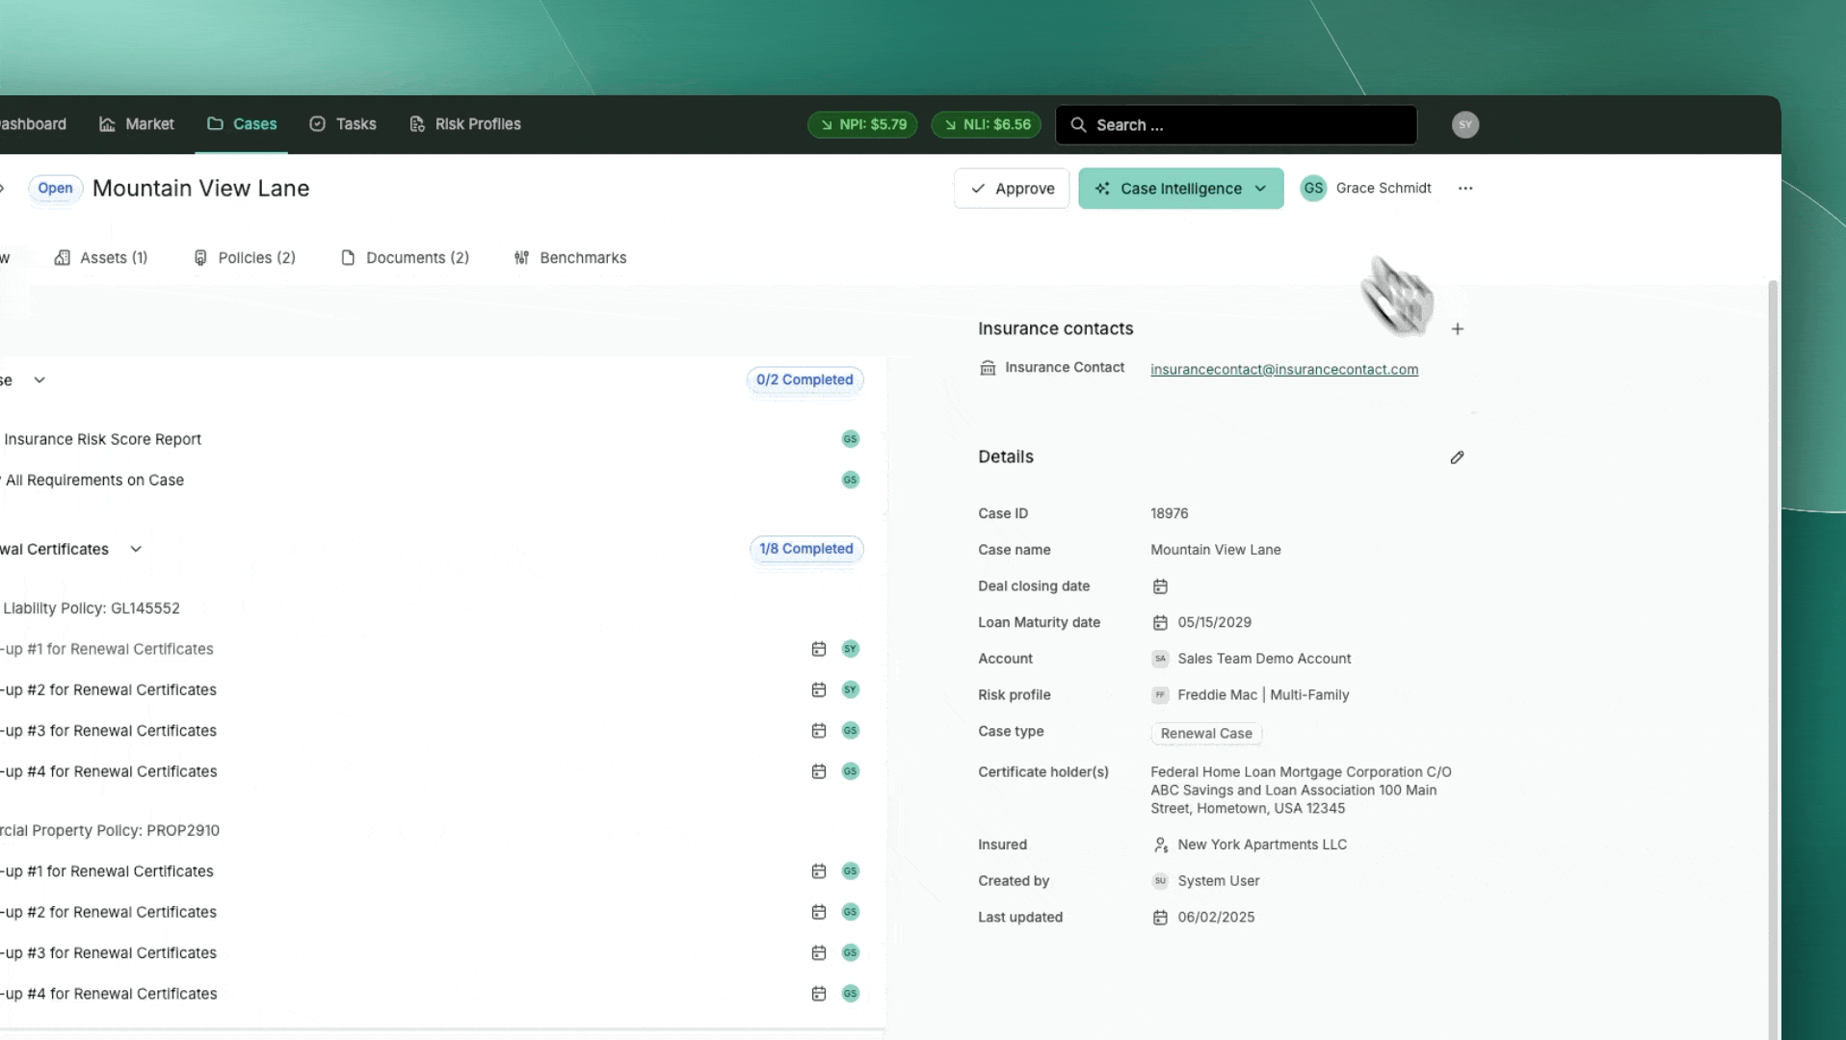Screen dimensions: 1846x1040
Task: Click the Approve button
Action: pos(1012,189)
